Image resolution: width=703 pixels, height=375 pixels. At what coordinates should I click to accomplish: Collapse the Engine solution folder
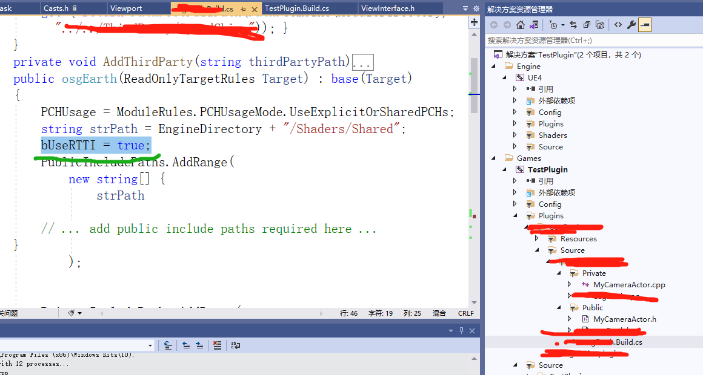coord(494,66)
